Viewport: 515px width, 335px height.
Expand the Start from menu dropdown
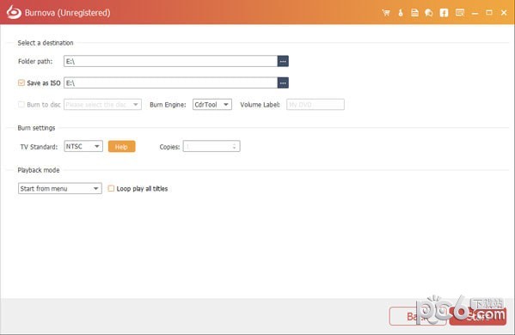tap(60, 188)
